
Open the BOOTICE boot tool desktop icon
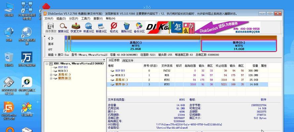[9, 86]
